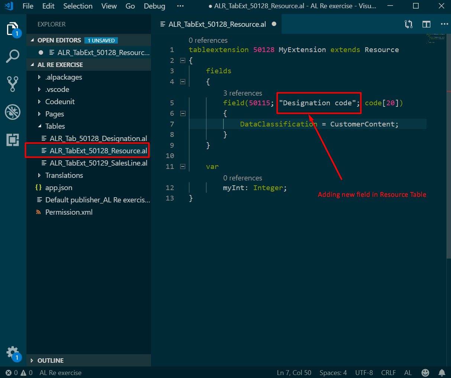The height and width of the screenshot is (378, 451).
Task: Click the 0 references lens above myInt
Action: pos(242,178)
